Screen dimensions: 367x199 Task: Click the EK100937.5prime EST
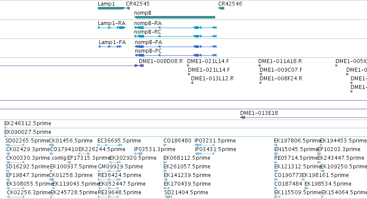click(x=51, y=171)
